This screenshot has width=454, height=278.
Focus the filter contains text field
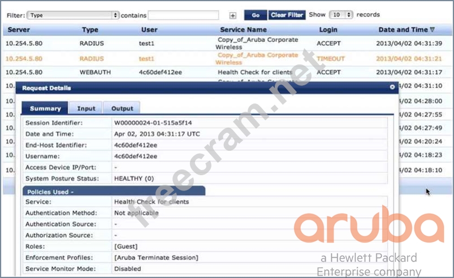tap(184, 15)
